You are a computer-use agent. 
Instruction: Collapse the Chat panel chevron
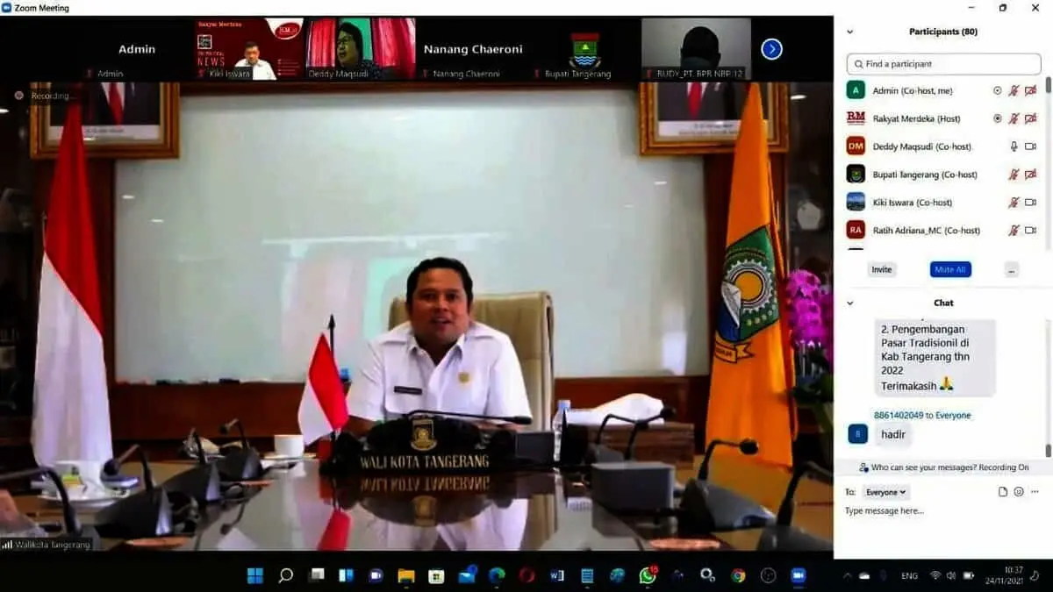[x=849, y=303]
